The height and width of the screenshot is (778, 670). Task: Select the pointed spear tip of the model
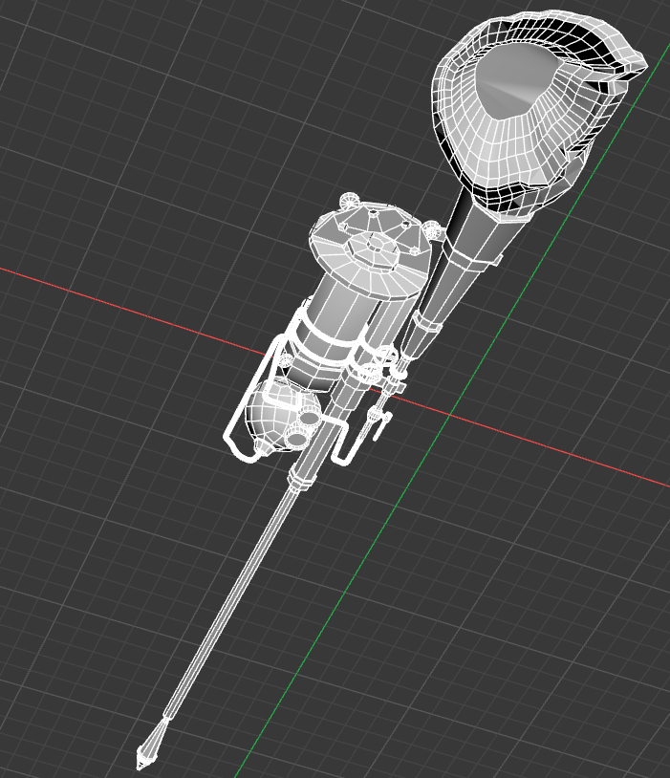[152, 743]
